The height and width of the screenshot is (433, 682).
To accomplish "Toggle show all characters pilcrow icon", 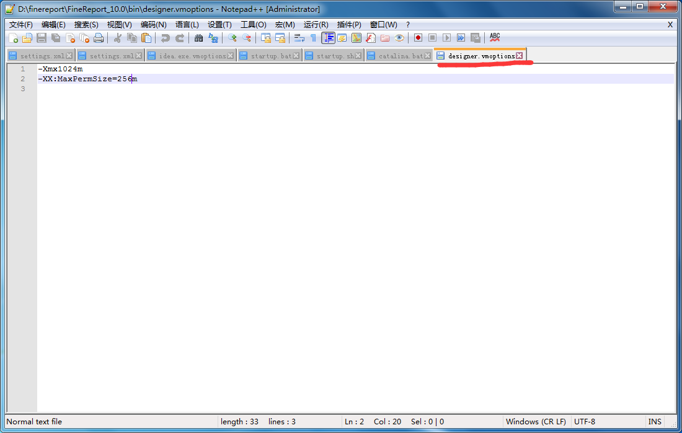I will tap(313, 38).
